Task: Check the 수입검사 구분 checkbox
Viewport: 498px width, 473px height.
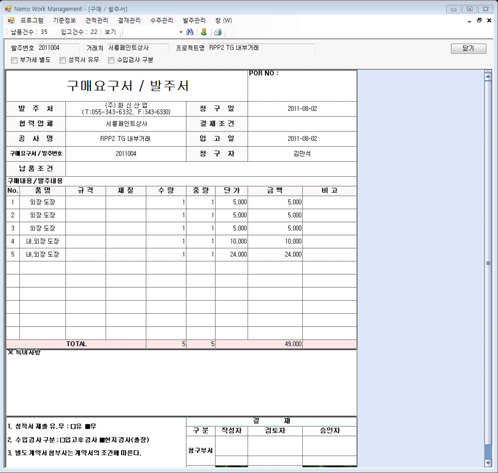Action: [x=111, y=60]
